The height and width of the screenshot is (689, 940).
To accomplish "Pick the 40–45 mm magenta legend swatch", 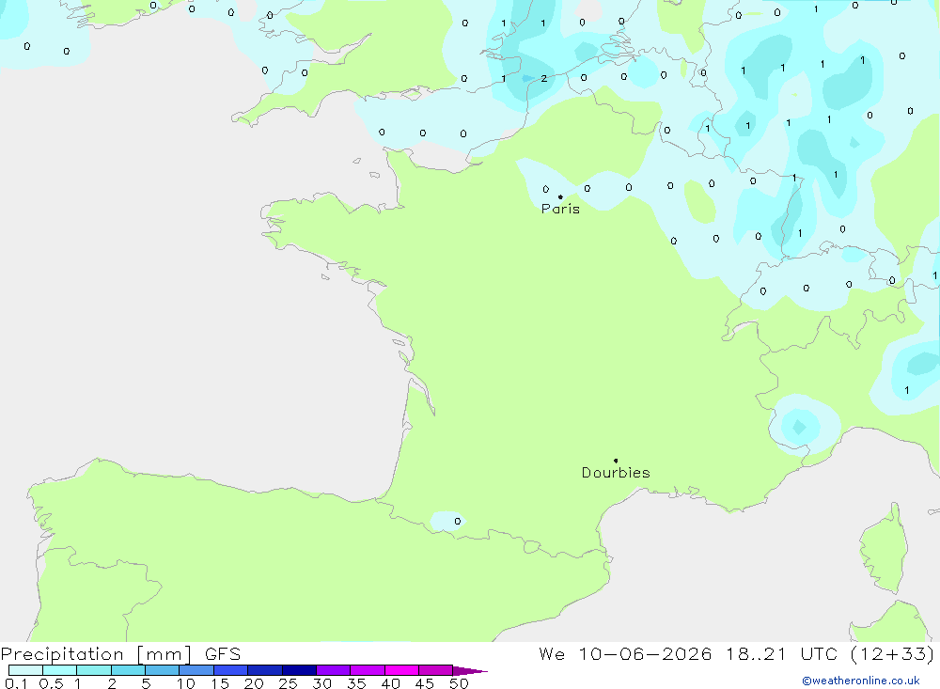I will point(401,670).
